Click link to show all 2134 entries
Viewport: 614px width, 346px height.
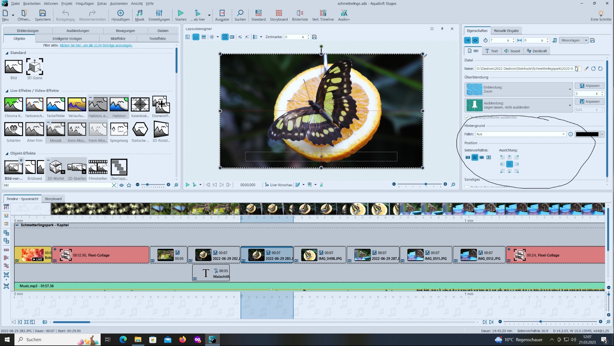pyautogui.click(x=96, y=45)
